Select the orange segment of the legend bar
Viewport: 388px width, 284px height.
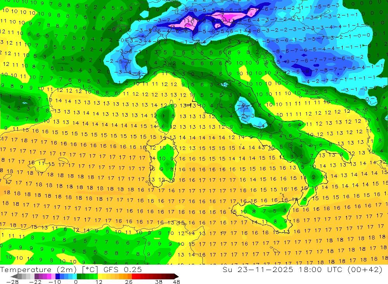(125, 276)
